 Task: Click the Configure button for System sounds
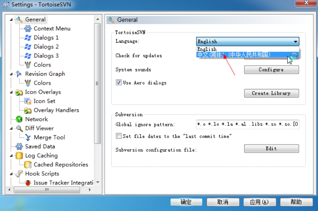point(271,70)
